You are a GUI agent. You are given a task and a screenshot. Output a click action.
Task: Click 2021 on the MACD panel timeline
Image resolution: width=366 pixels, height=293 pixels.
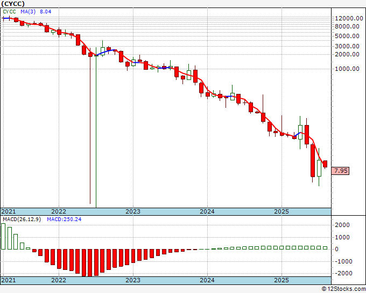click(x=9, y=280)
